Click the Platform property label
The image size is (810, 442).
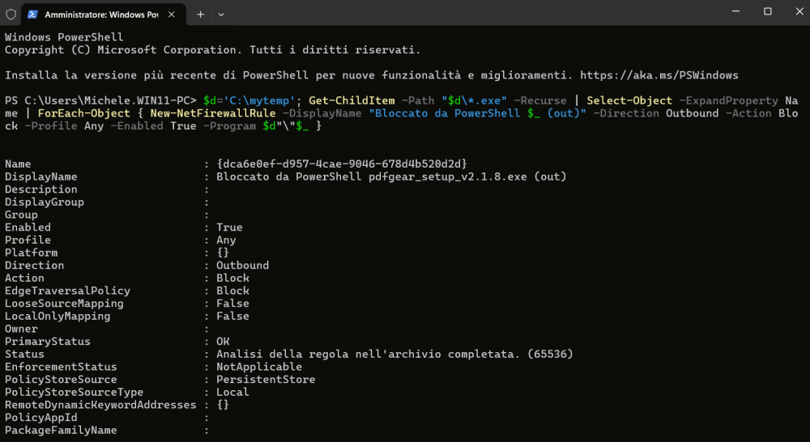[x=31, y=253]
